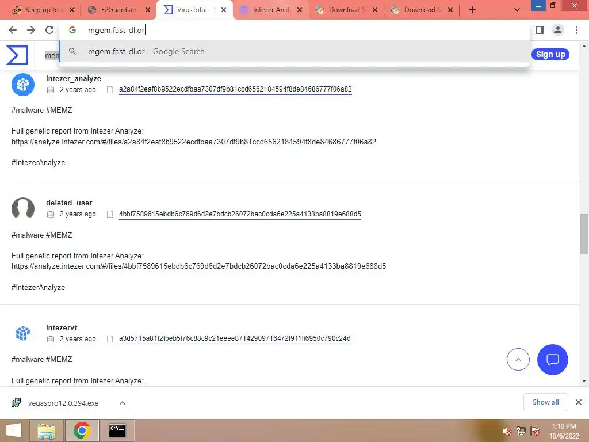
Task: Click the calendar icon in the intezer_analyze comment
Action: [x=51, y=90]
